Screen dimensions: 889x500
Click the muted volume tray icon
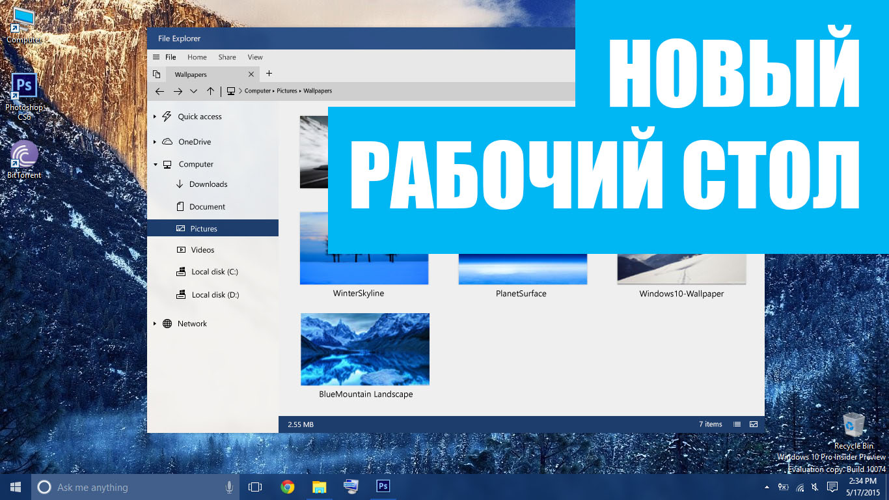click(815, 487)
